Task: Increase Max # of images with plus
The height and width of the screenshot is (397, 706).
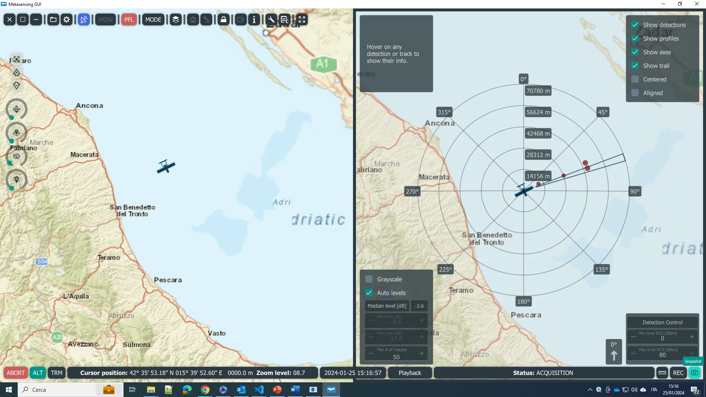Action: pyautogui.click(x=422, y=353)
